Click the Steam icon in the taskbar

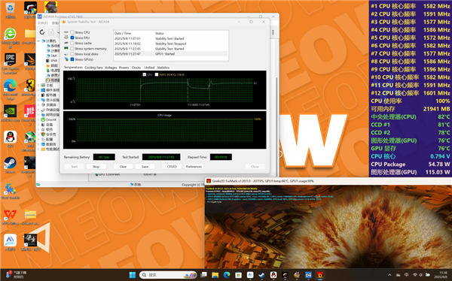click(x=261, y=275)
